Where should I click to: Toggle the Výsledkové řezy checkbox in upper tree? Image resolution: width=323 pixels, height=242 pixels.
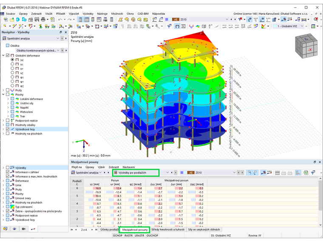coord(8,129)
